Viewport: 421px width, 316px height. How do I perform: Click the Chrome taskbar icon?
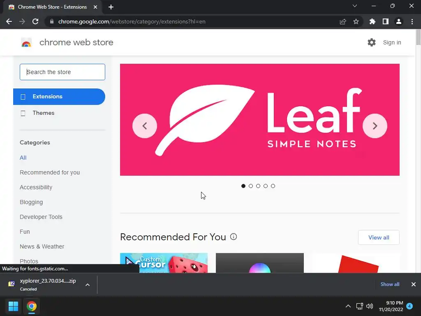coord(32,306)
